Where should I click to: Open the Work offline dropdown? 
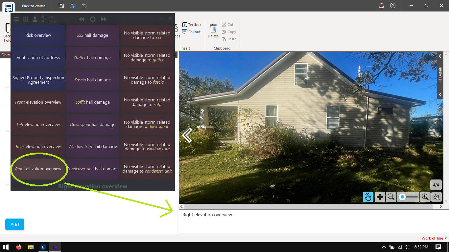434,238
